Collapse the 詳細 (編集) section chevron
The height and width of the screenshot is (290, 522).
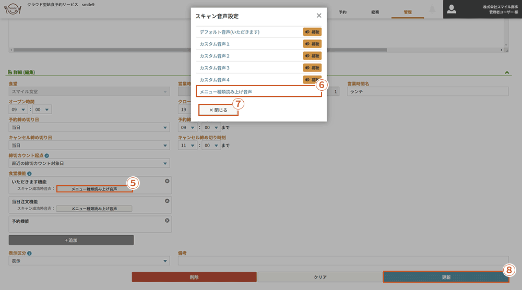coord(506,72)
